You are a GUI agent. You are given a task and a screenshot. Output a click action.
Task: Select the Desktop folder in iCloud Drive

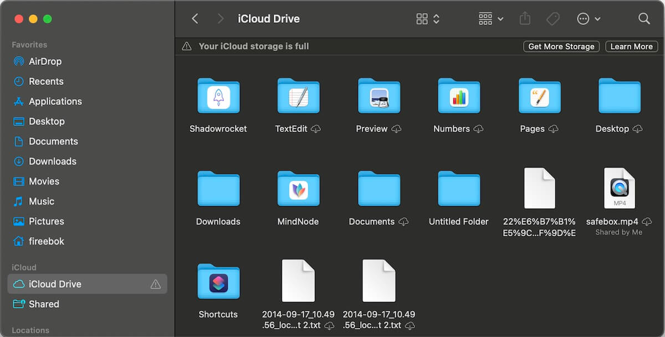(x=620, y=96)
